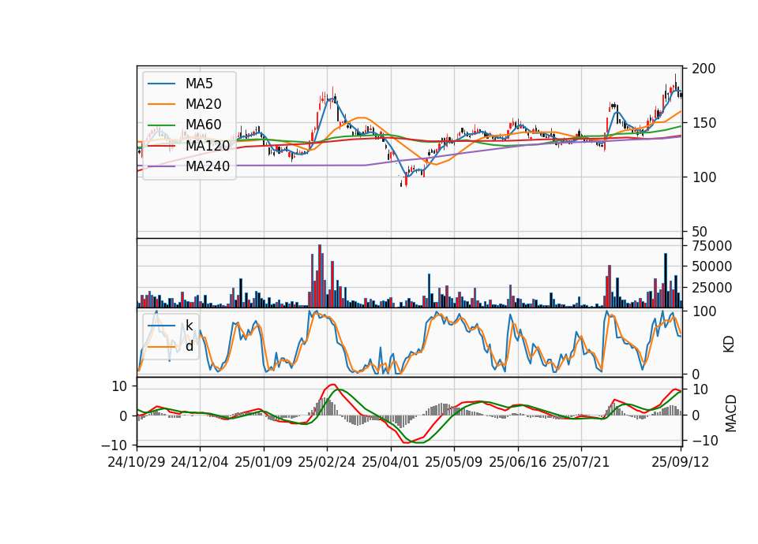Screen dimensions: 758x544
Task: Click the 50 price axis tick
Action: (699, 232)
